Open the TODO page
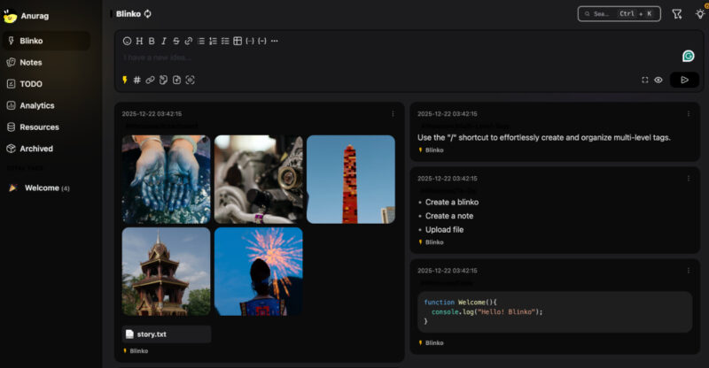 (46, 84)
